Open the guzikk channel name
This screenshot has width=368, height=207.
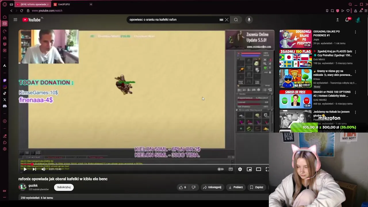[33, 186]
